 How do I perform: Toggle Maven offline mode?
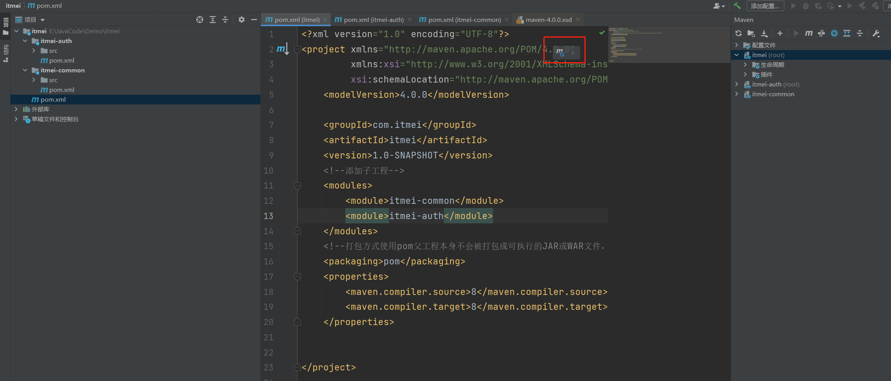coord(821,33)
